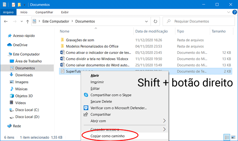This screenshot has width=238, height=141.
Task: Choose Compartilhar com o Skype
Action: [111, 95]
